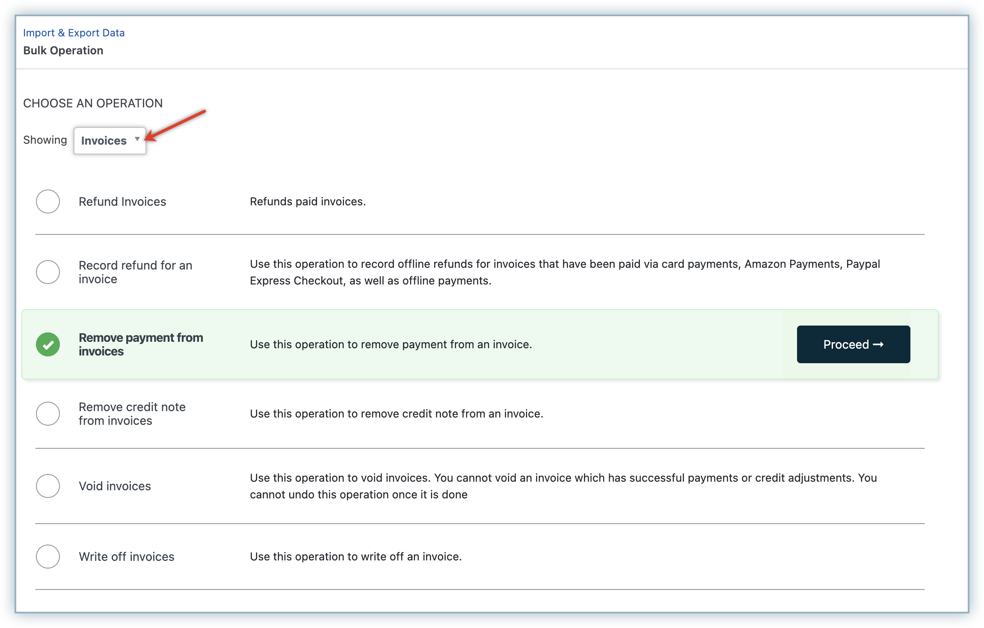This screenshot has width=984, height=628.
Task: Select Remove credit note from invoices radio
Action: [48, 414]
